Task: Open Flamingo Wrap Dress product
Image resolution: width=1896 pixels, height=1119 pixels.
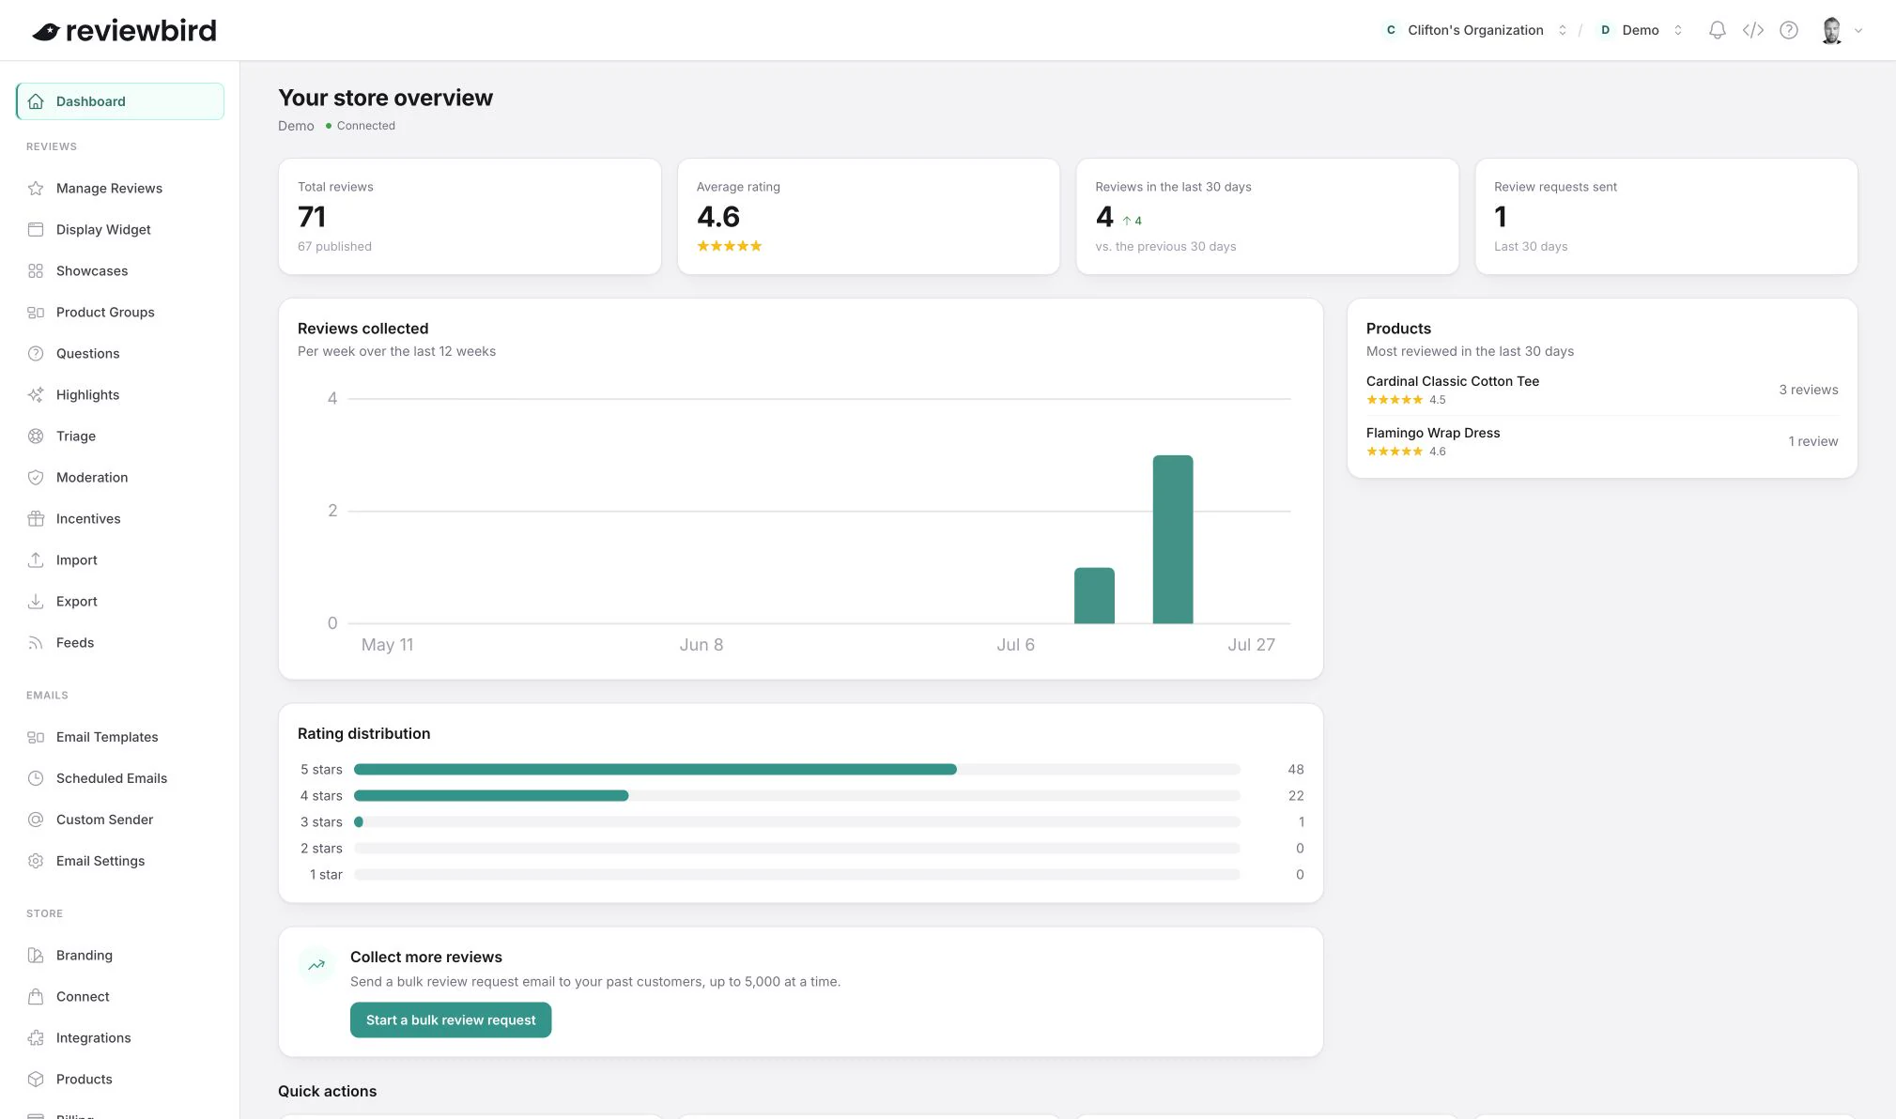Action: click(x=1433, y=433)
